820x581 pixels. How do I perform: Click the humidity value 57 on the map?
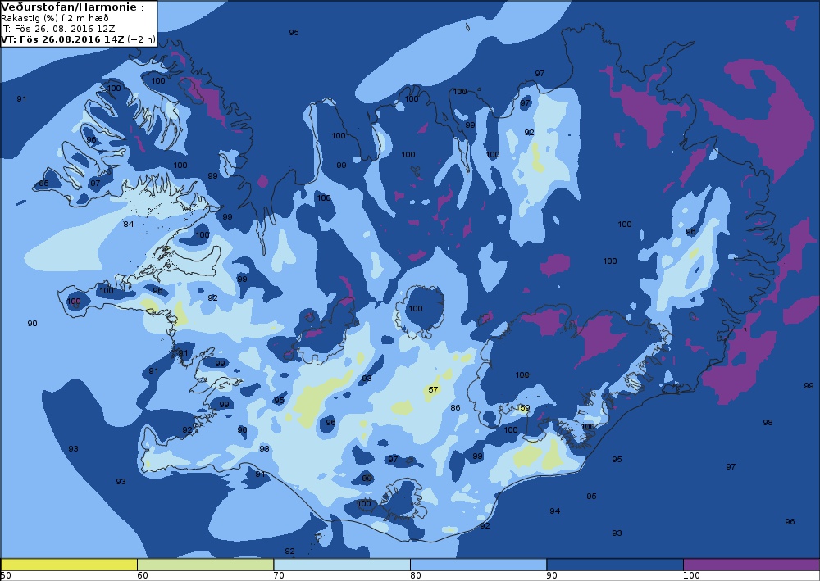(433, 390)
